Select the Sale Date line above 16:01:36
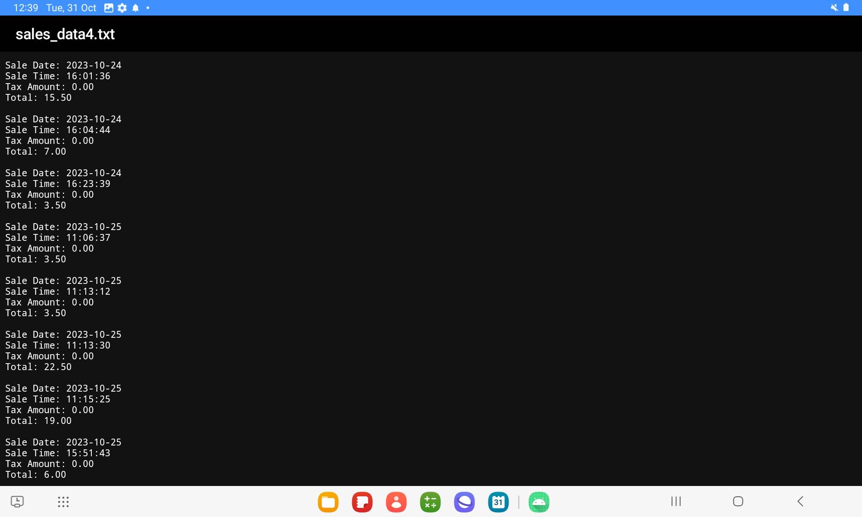Screen dimensions: 862x517 pos(63,65)
